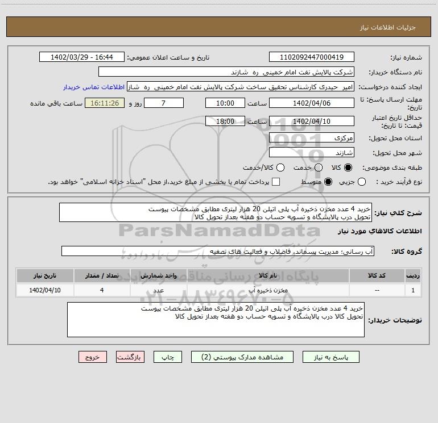The width and height of the screenshot is (438, 423).
Task: Click the تعداد / مقدار column header
Action: [x=102, y=275]
